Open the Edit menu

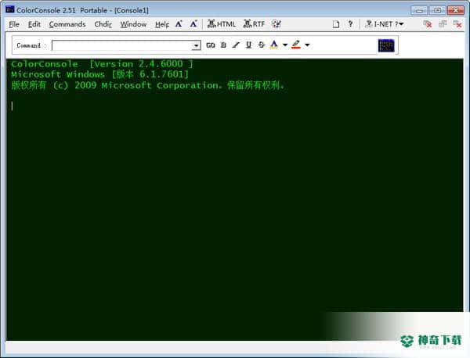34,24
